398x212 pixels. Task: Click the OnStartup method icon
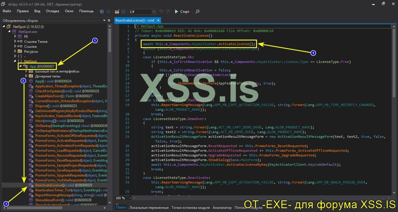(31, 126)
